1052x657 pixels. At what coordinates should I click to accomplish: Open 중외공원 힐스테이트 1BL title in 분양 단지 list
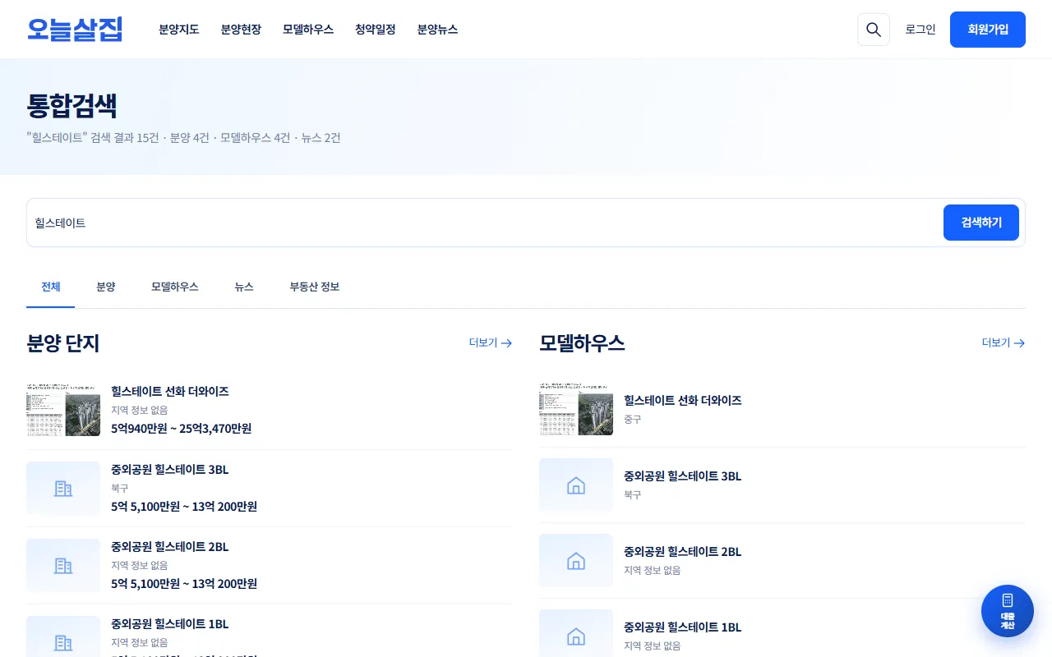(170, 624)
